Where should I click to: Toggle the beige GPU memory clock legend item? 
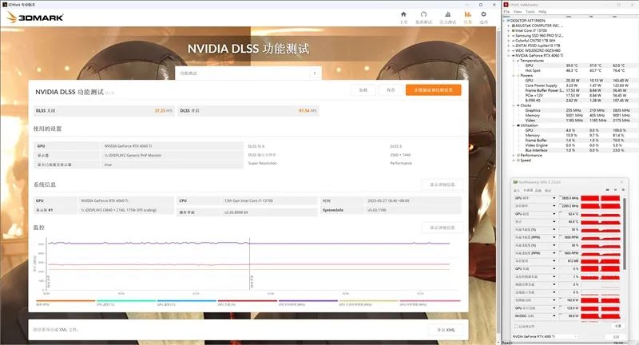369,303
